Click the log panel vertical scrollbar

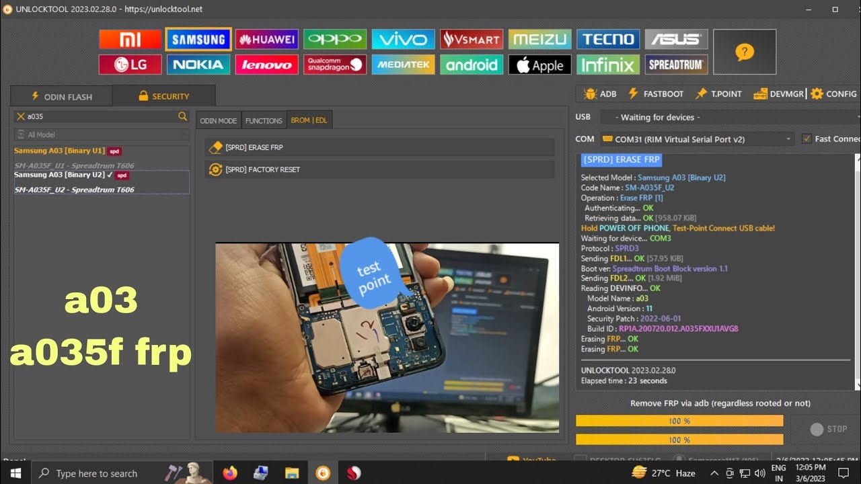tap(857, 272)
